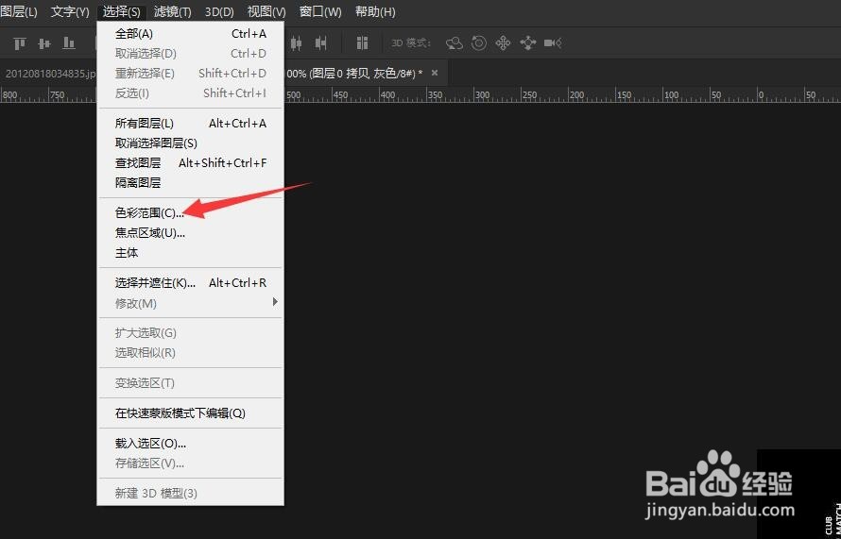Click the 新建 3D 模型(3) entry
Image resolution: width=841 pixels, height=539 pixels.
[190, 493]
